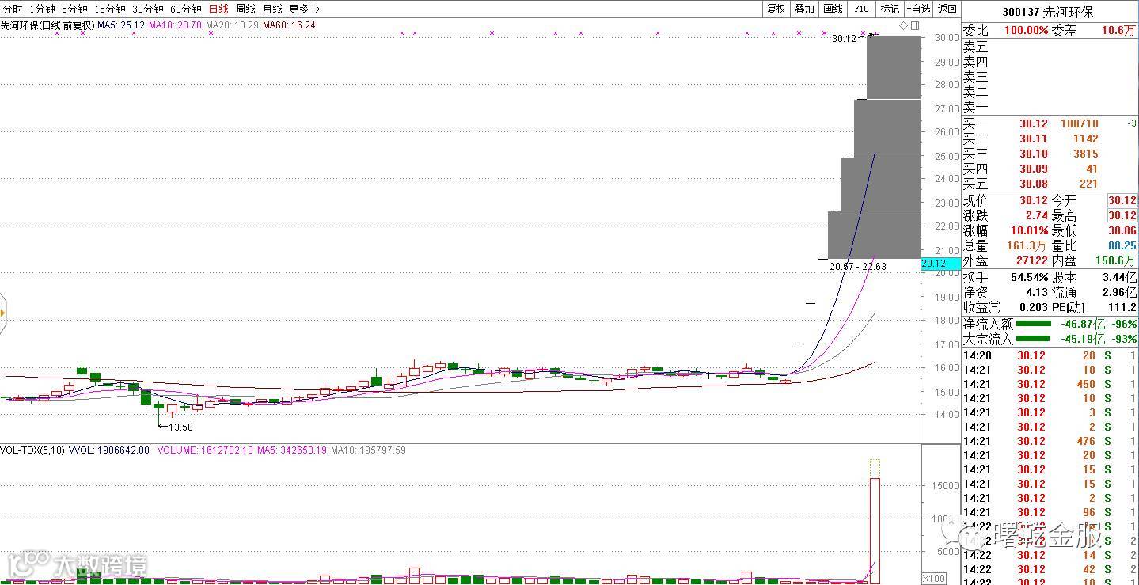The image size is (1139, 585).
Task: Open the 画线 drawing tools button
Action: 833,9
